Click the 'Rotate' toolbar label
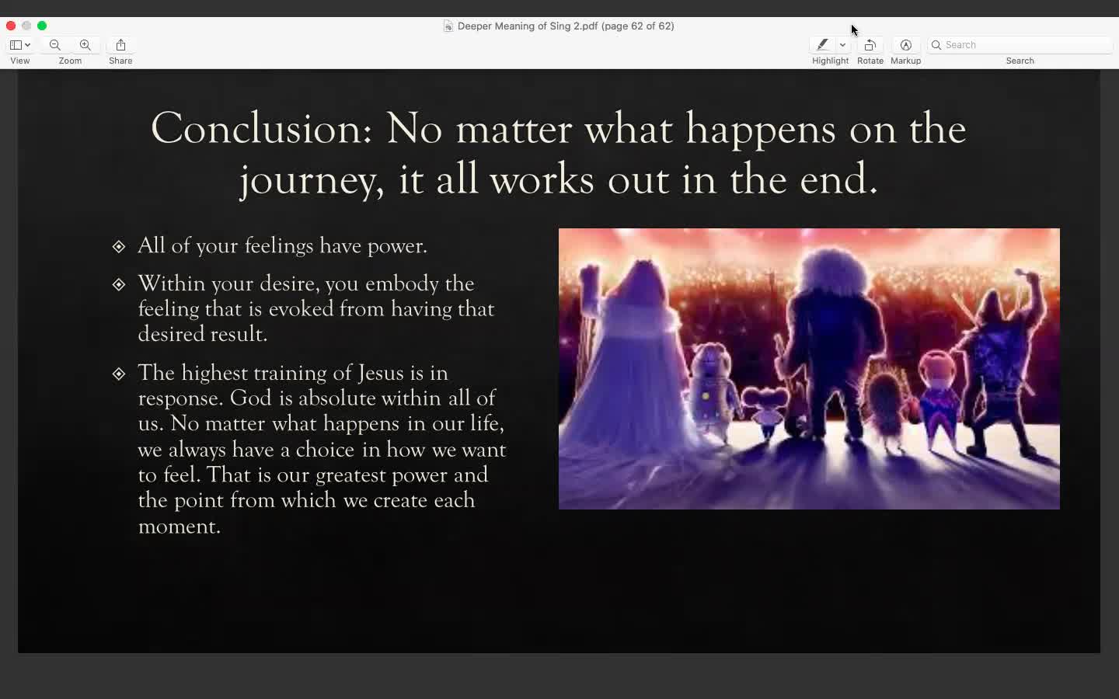The width and height of the screenshot is (1119, 699). click(x=870, y=61)
